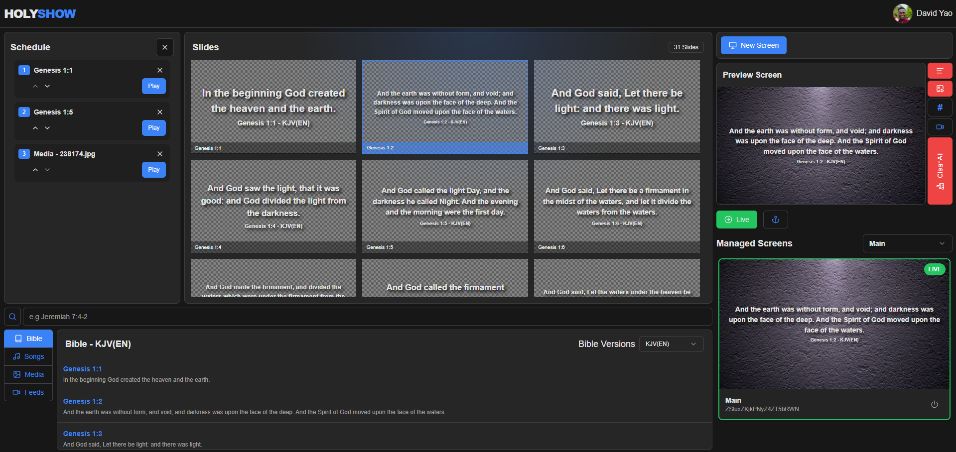Click the power icon on the Main screen card

pyautogui.click(x=934, y=404)
